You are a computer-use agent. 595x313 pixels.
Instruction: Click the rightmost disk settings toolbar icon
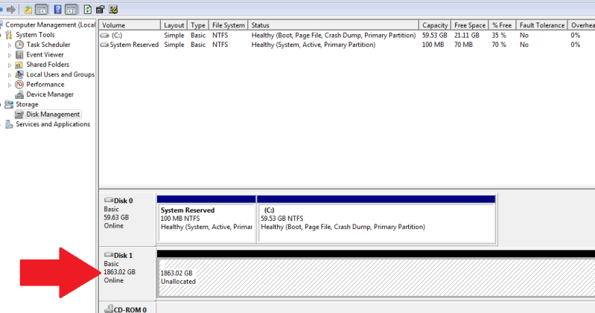113,10
